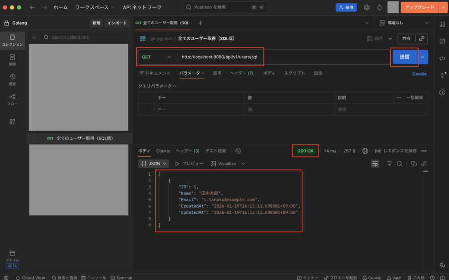Toggle the line wrap button in response
Image resolution: width=449 pixels, height=280 pixels.
click(375, 164)
